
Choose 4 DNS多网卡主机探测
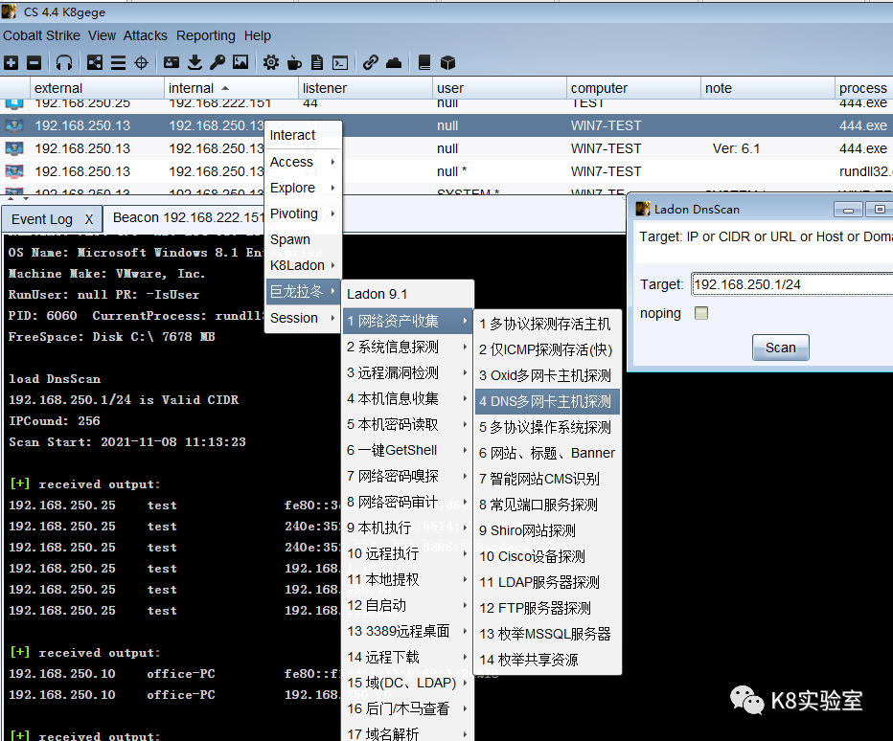coord(547,401)
